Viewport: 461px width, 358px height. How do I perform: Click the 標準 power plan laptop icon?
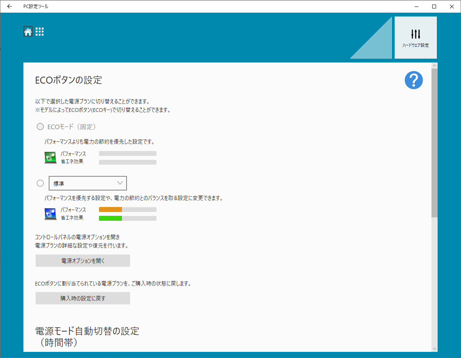50,213
